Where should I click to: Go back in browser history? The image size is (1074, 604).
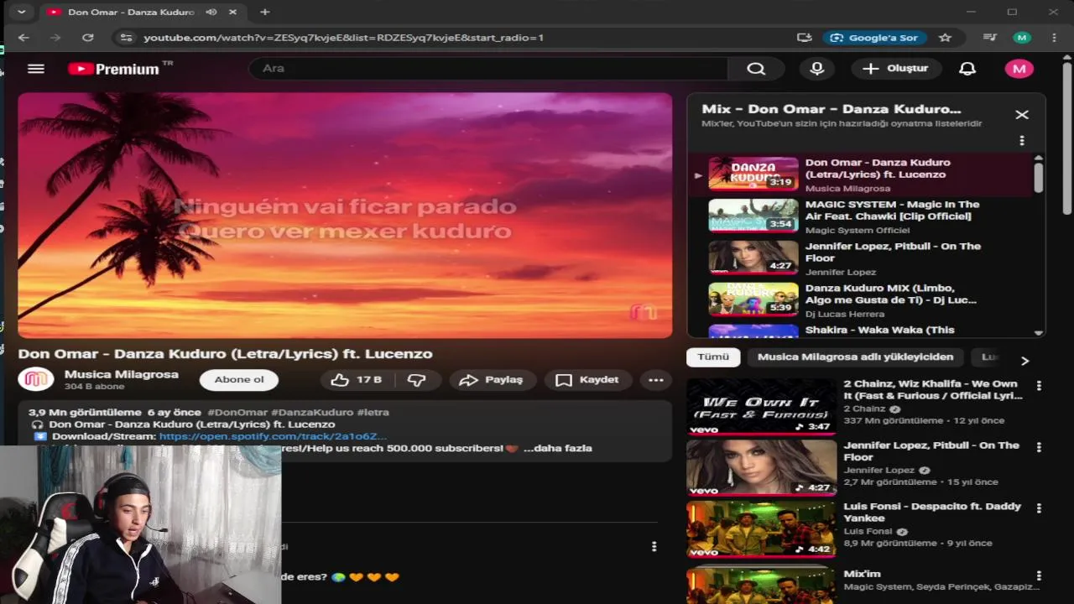coord(23,38)
